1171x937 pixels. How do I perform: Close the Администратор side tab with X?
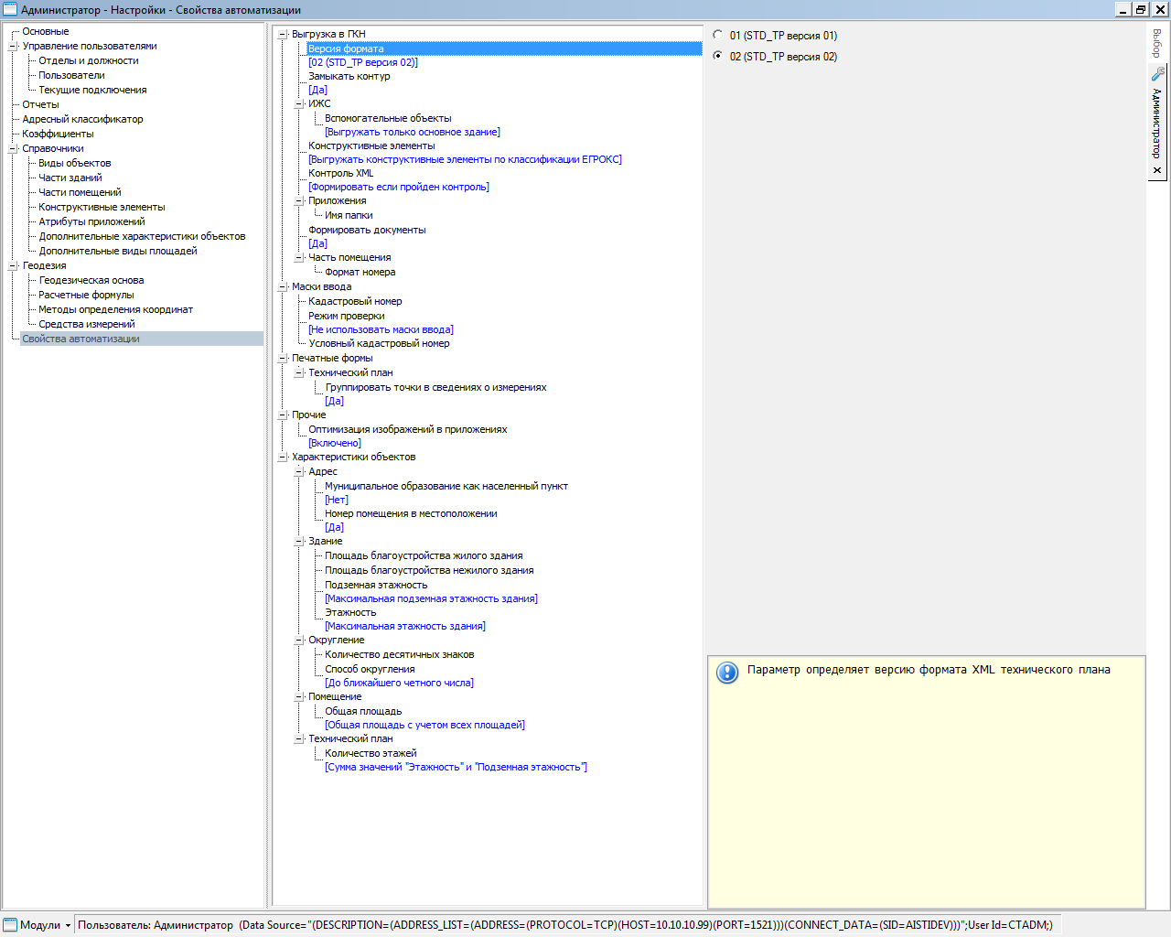[x=1157, y=170]
